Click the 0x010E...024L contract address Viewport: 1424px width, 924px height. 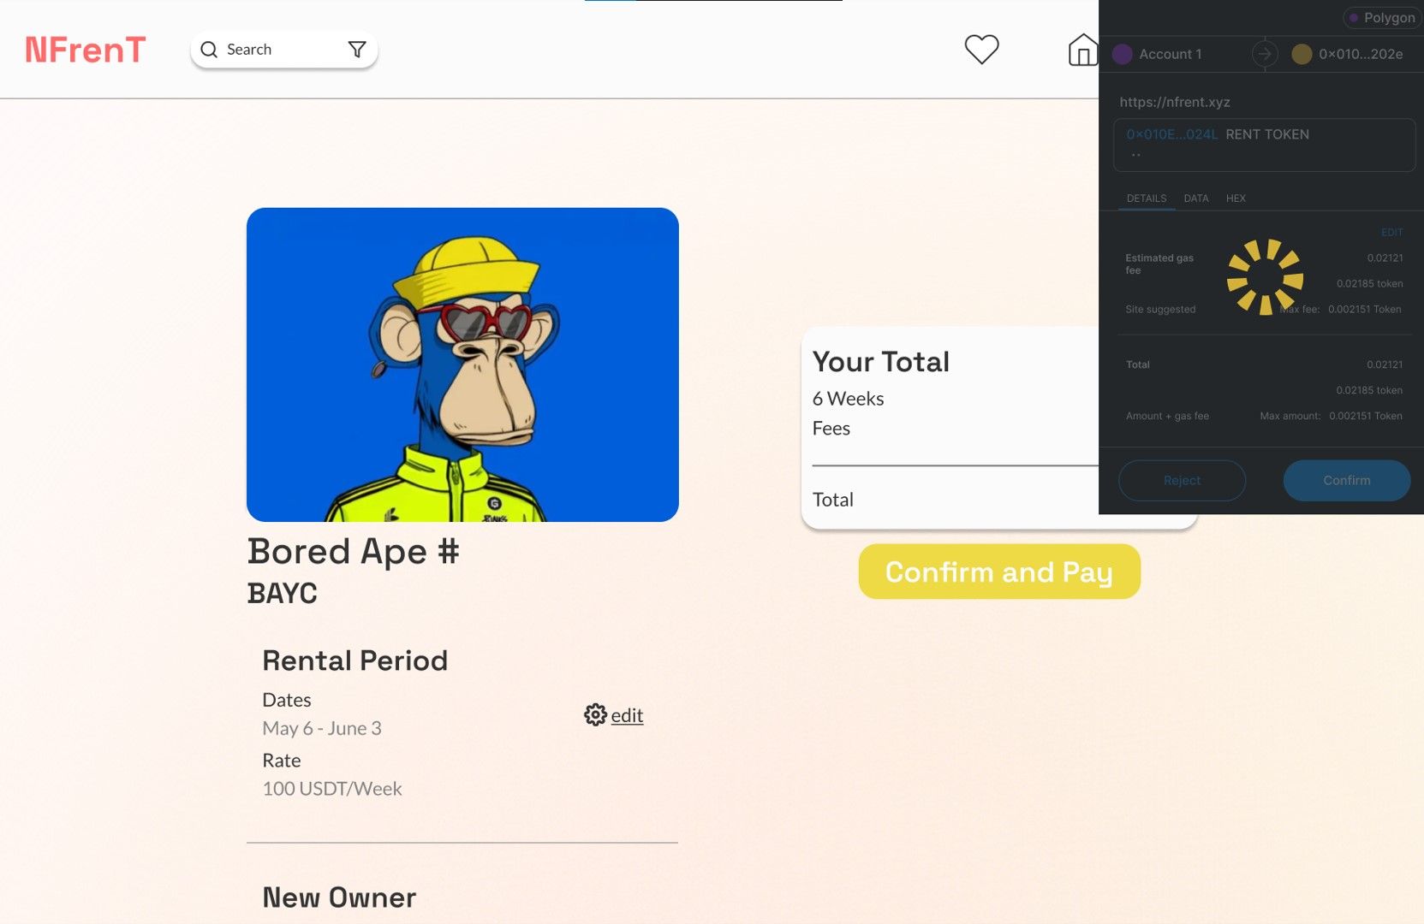point(1171,134)
